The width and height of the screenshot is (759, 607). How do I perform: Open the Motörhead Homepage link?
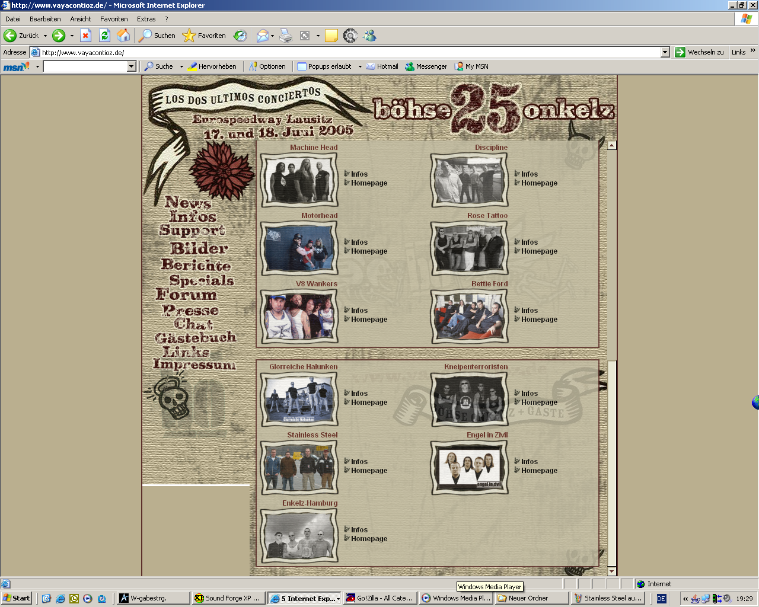(x=369, y=251)
